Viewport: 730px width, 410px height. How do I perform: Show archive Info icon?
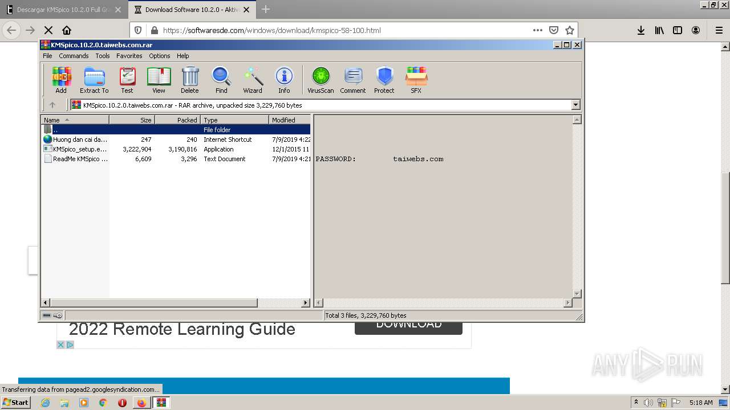tap(284, 80)
